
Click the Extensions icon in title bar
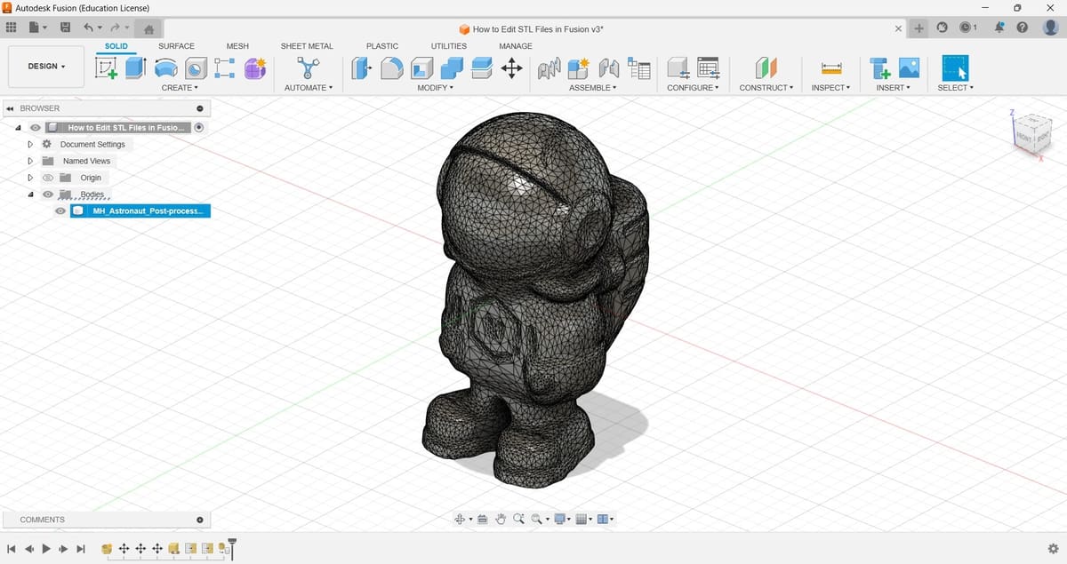[943, 28]
